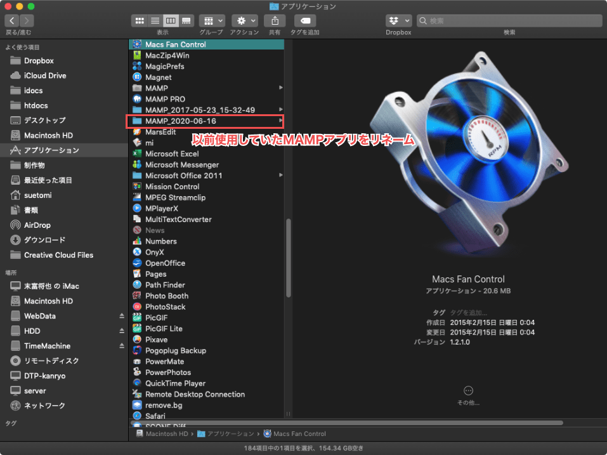Select ネットワーク in the sidebar
This screenshot has width=607, height=455.
click(x=44, y=406)
